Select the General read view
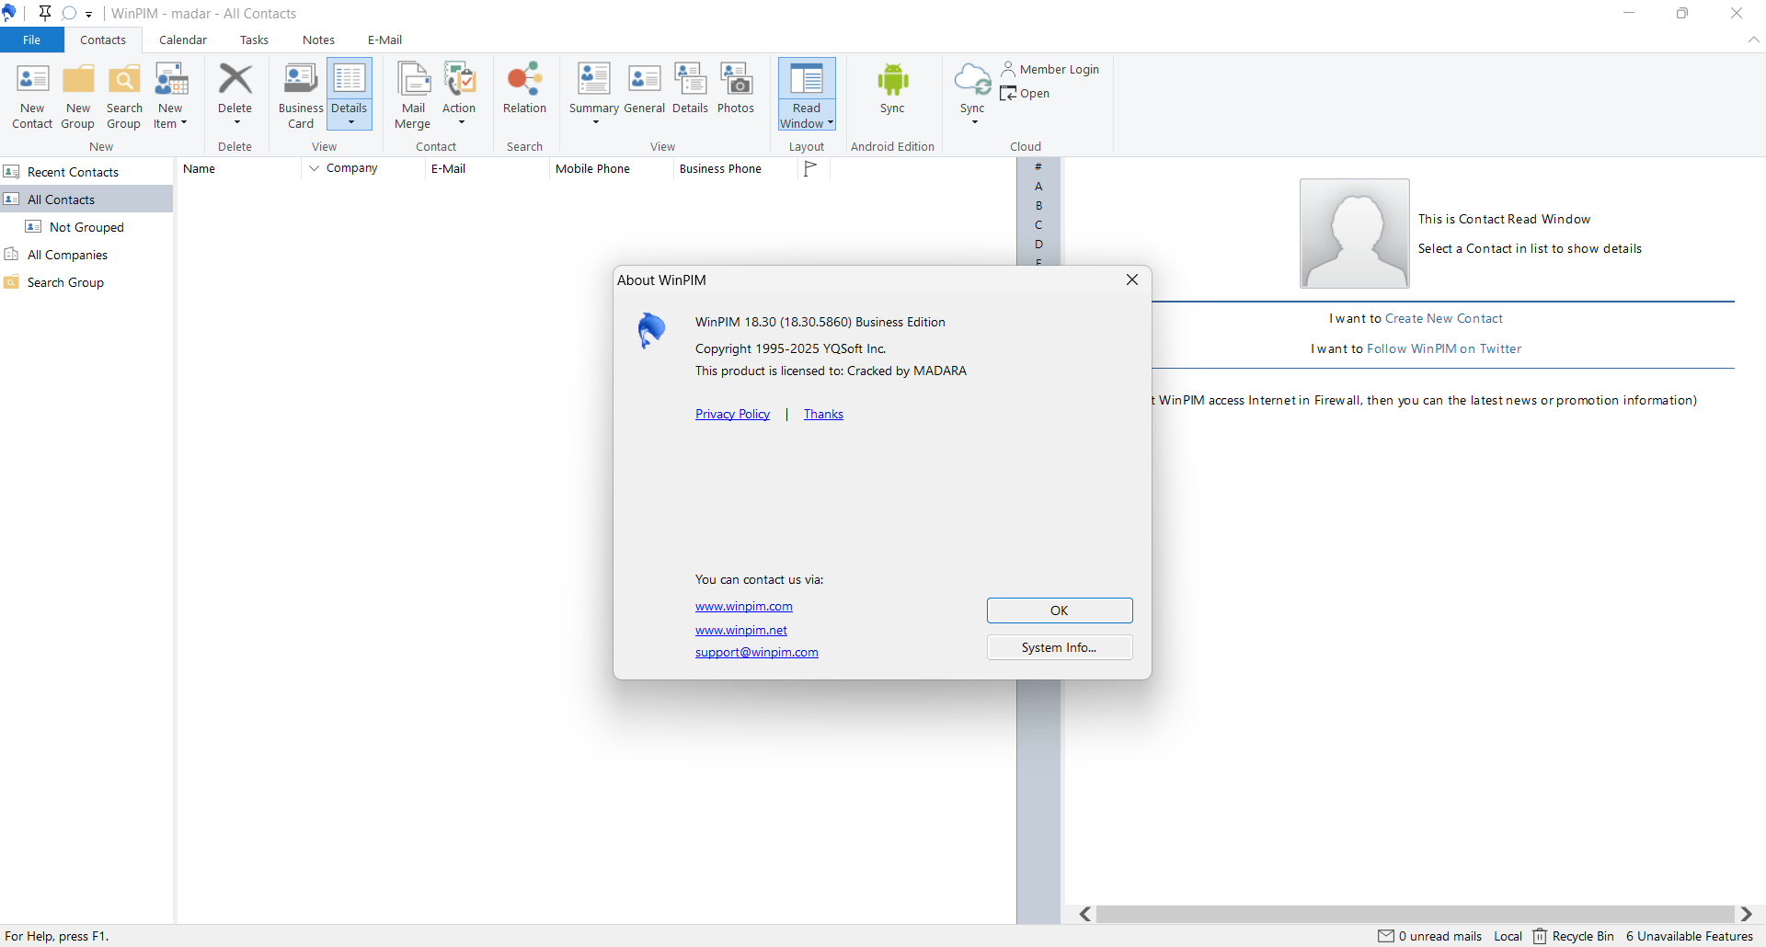This screenshot has width=1766, height=947. tap(644, 89)
